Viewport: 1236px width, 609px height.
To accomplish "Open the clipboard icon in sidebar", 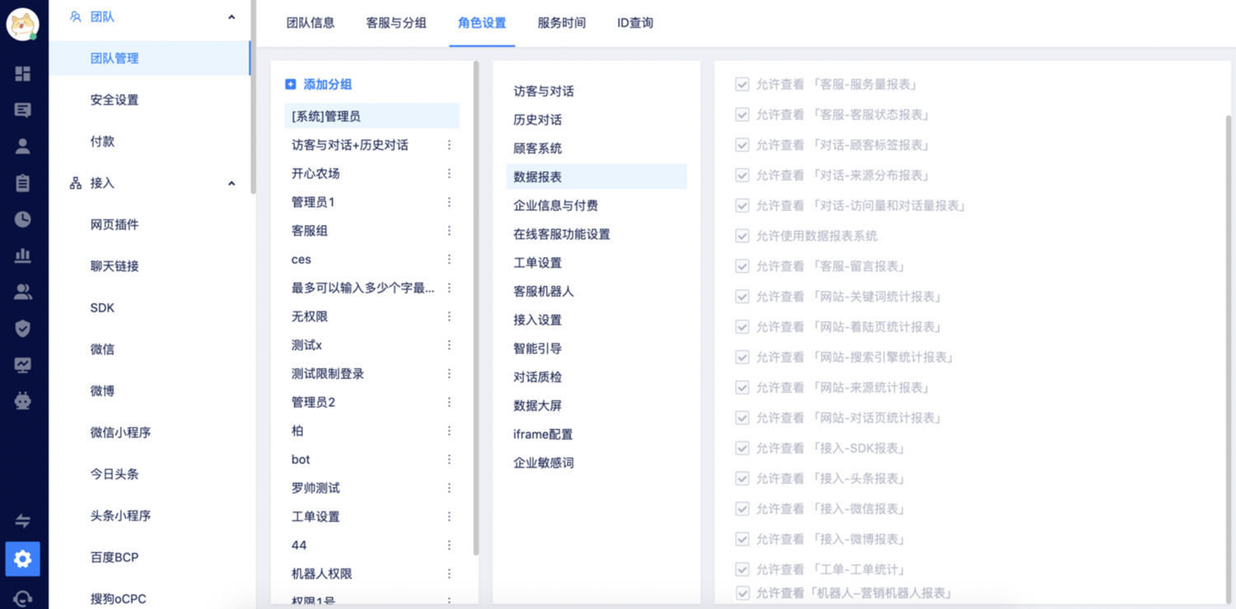I will click(x=23, y=183).
